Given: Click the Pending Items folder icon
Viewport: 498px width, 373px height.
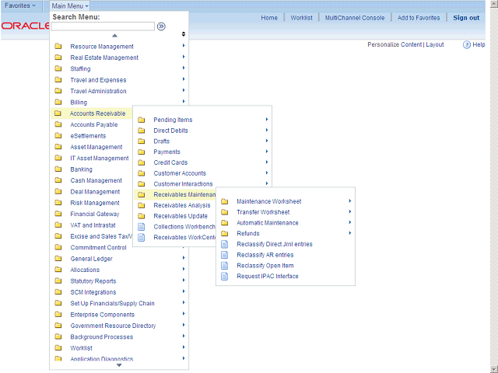Looking at the screenshot, I should [142, 120].
